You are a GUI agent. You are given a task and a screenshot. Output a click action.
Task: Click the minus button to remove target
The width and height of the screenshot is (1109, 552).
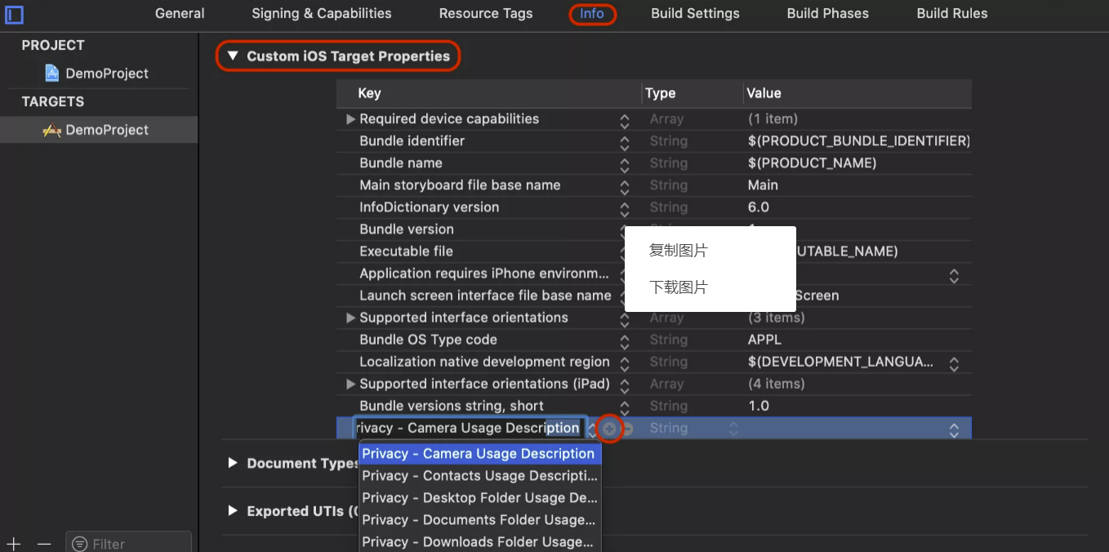pyautogui.click(x=44, y=544)
